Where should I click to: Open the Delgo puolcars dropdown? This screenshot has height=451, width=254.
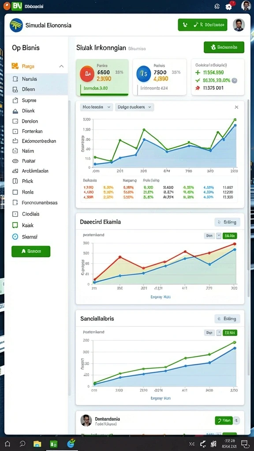pos(134,107)
